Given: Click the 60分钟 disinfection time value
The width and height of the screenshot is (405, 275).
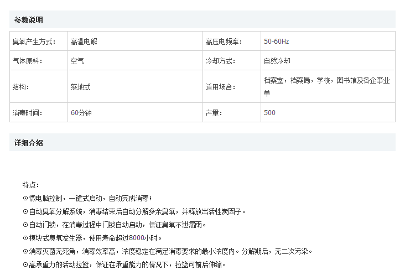Looking at the screenshot, I should [81, 113].
